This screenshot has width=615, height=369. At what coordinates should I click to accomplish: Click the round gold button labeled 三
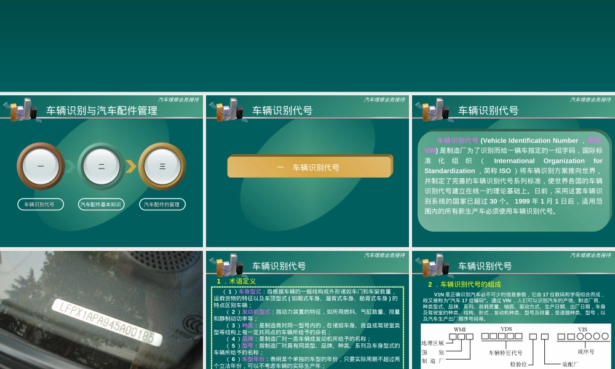coord(162,166)
